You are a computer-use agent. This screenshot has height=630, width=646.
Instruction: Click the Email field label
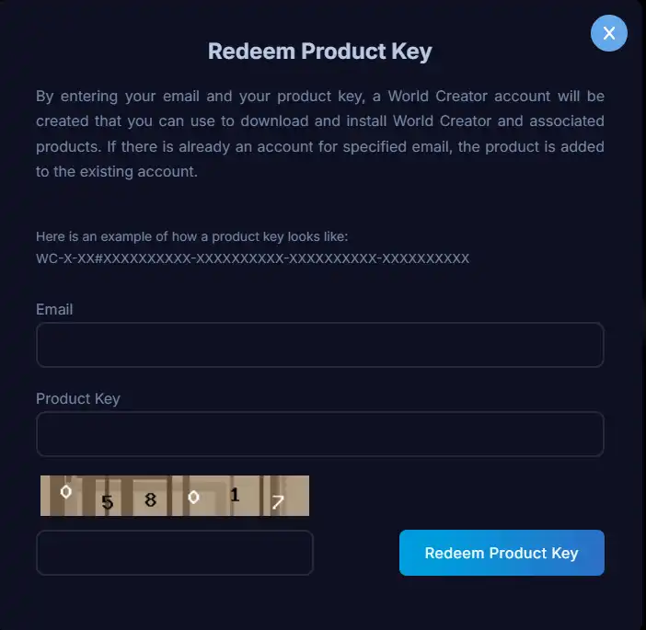click(54, 310)
